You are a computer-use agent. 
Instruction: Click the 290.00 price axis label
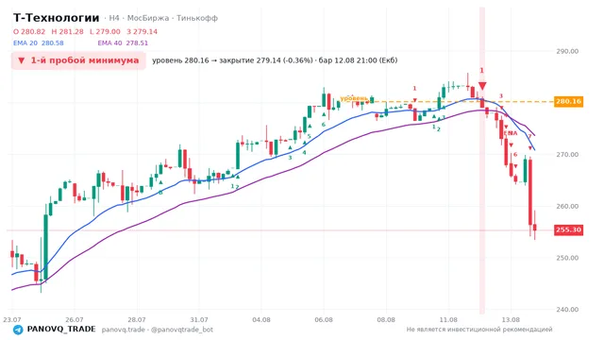(x=567, y=51)
